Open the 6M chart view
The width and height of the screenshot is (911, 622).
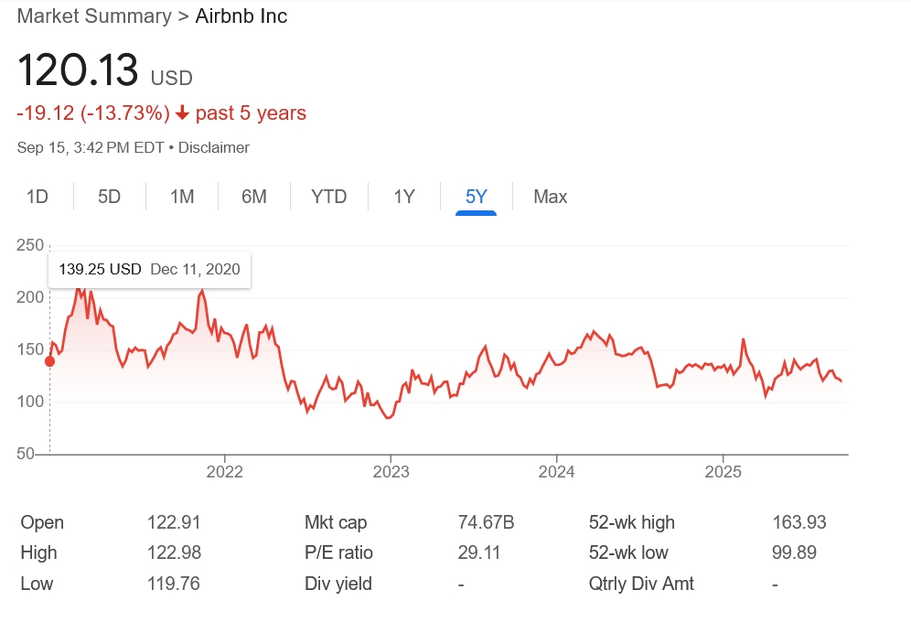[253, 197]
